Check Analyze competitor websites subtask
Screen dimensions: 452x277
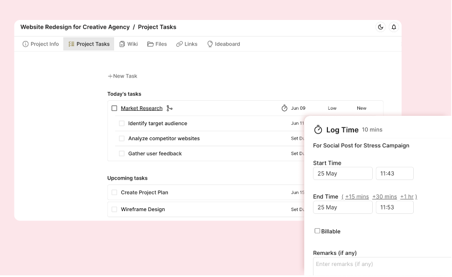(122, 138)
